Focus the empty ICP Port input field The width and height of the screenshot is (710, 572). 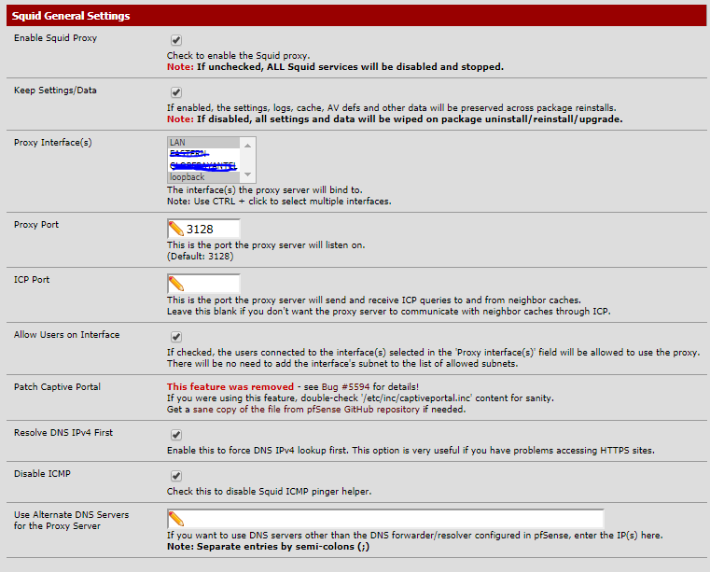click(203, 284)
